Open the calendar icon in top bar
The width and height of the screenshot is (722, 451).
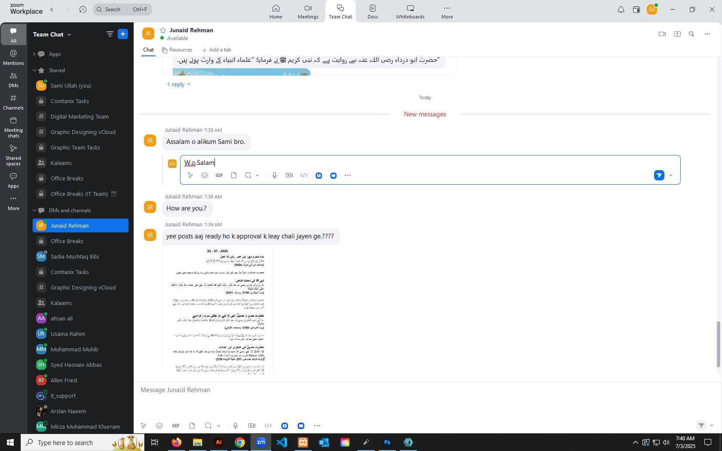point(636,9)
